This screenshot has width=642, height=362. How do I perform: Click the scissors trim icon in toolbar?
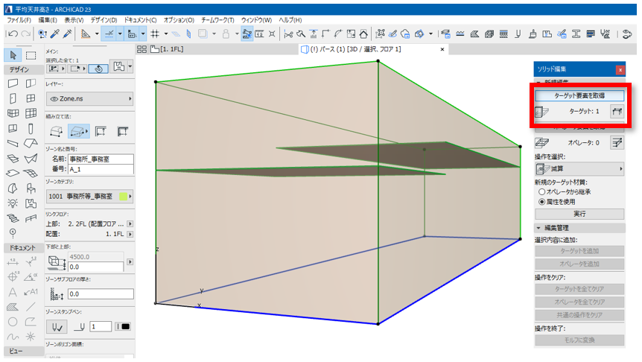[288, 34]
